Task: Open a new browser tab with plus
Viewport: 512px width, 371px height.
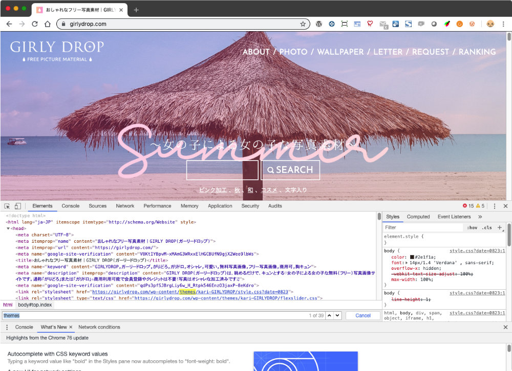Action: point(136,10)
